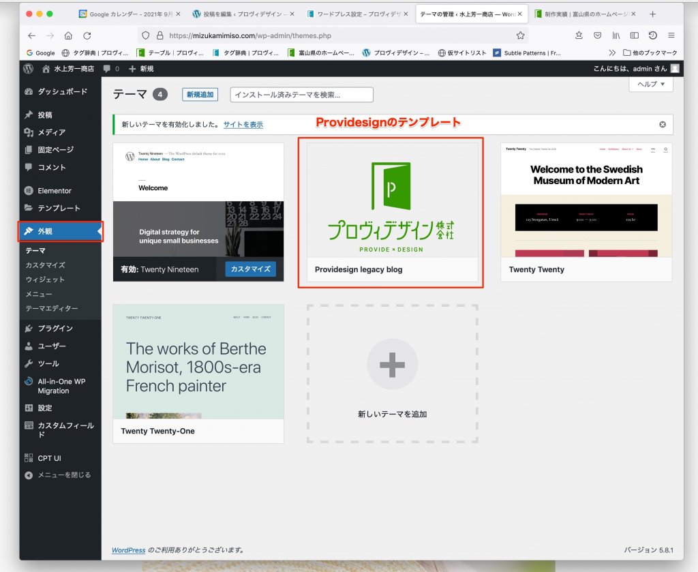Switch to Google カレンダー tab
This screenshot has height=572, width=698.
coord(129,14)
